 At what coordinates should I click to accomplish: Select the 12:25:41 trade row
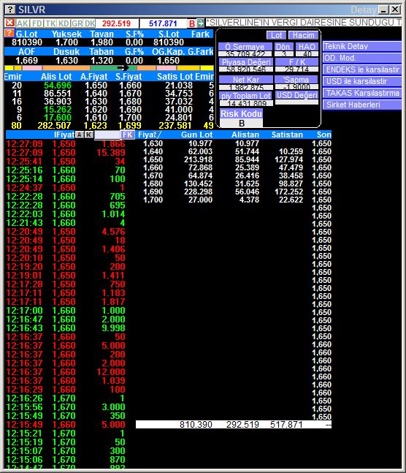[66, 161]
